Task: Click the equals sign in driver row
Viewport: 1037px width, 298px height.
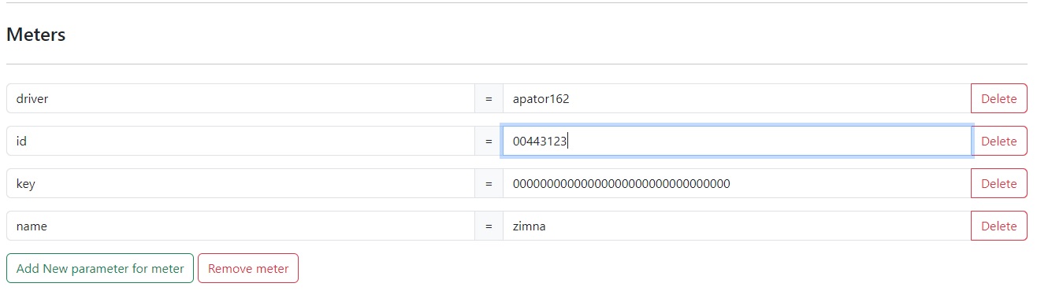Action: [x=489, y=99]
